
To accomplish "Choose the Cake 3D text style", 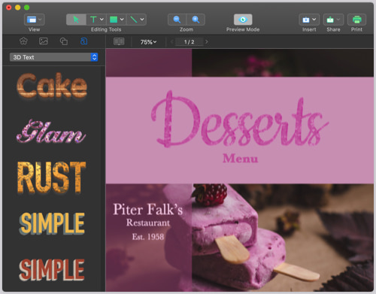I will tap(52, 86).
